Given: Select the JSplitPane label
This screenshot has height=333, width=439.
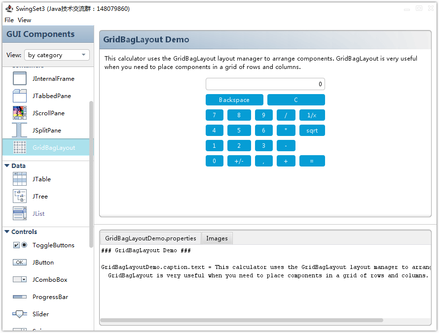Looking at the screenshot, I should [47, 130].
